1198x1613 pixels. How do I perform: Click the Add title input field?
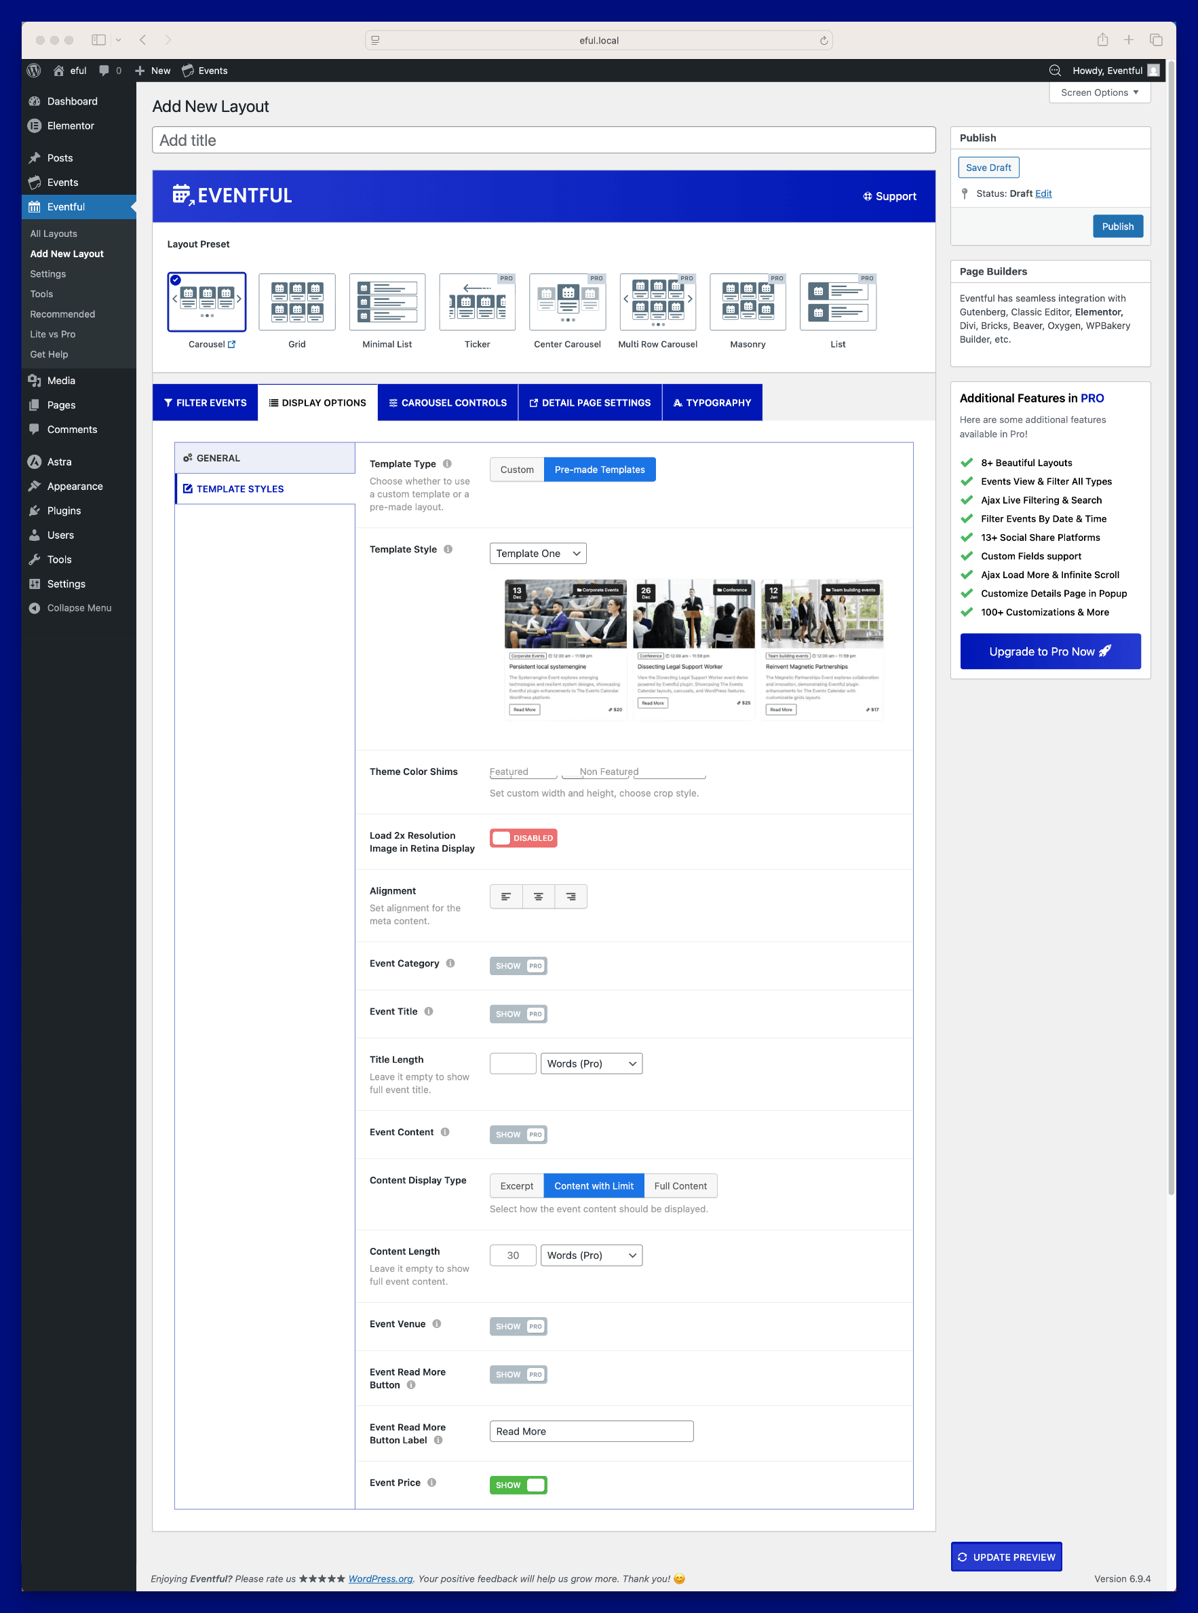544,140
